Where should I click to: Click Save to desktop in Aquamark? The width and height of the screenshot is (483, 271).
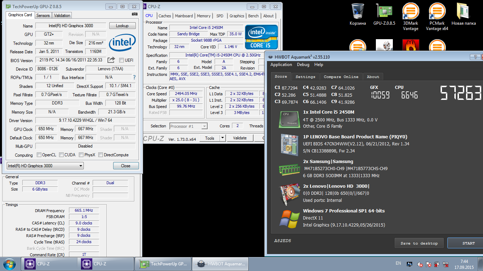[419, 243]
